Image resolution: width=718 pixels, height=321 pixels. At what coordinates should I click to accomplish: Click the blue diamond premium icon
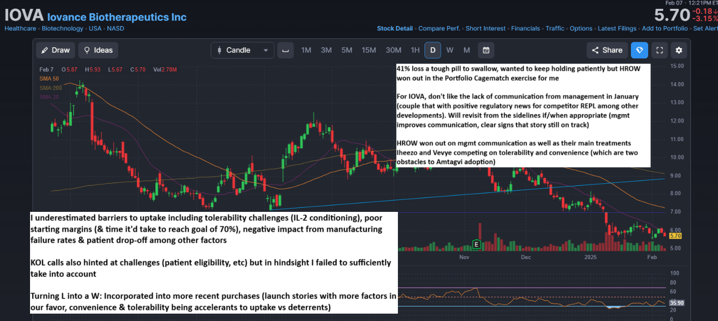[x=640, y=50]
